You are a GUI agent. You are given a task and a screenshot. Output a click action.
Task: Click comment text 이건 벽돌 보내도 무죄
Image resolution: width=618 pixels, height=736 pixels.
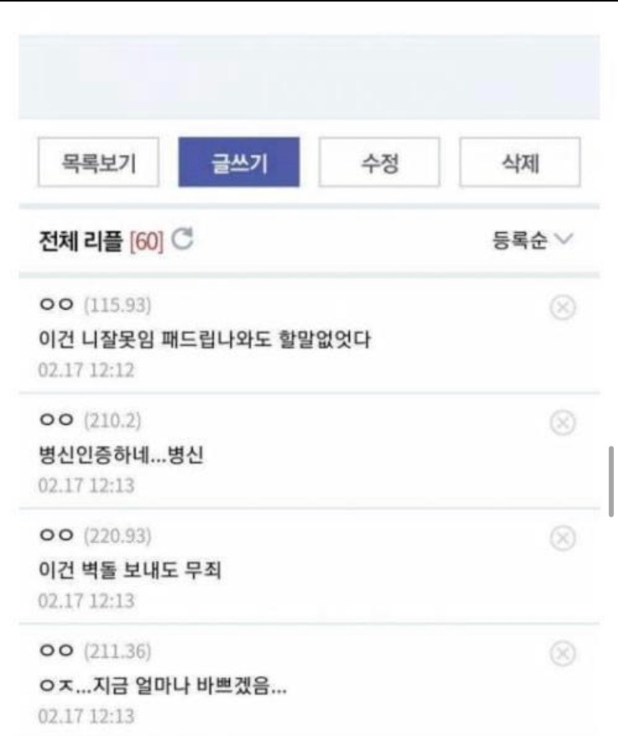(x=129, y=570)
